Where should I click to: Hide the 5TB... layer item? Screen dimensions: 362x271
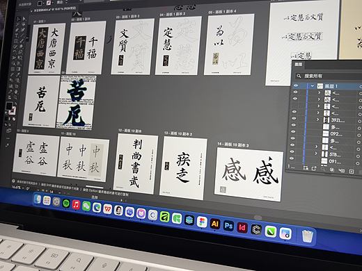(292, 151)
